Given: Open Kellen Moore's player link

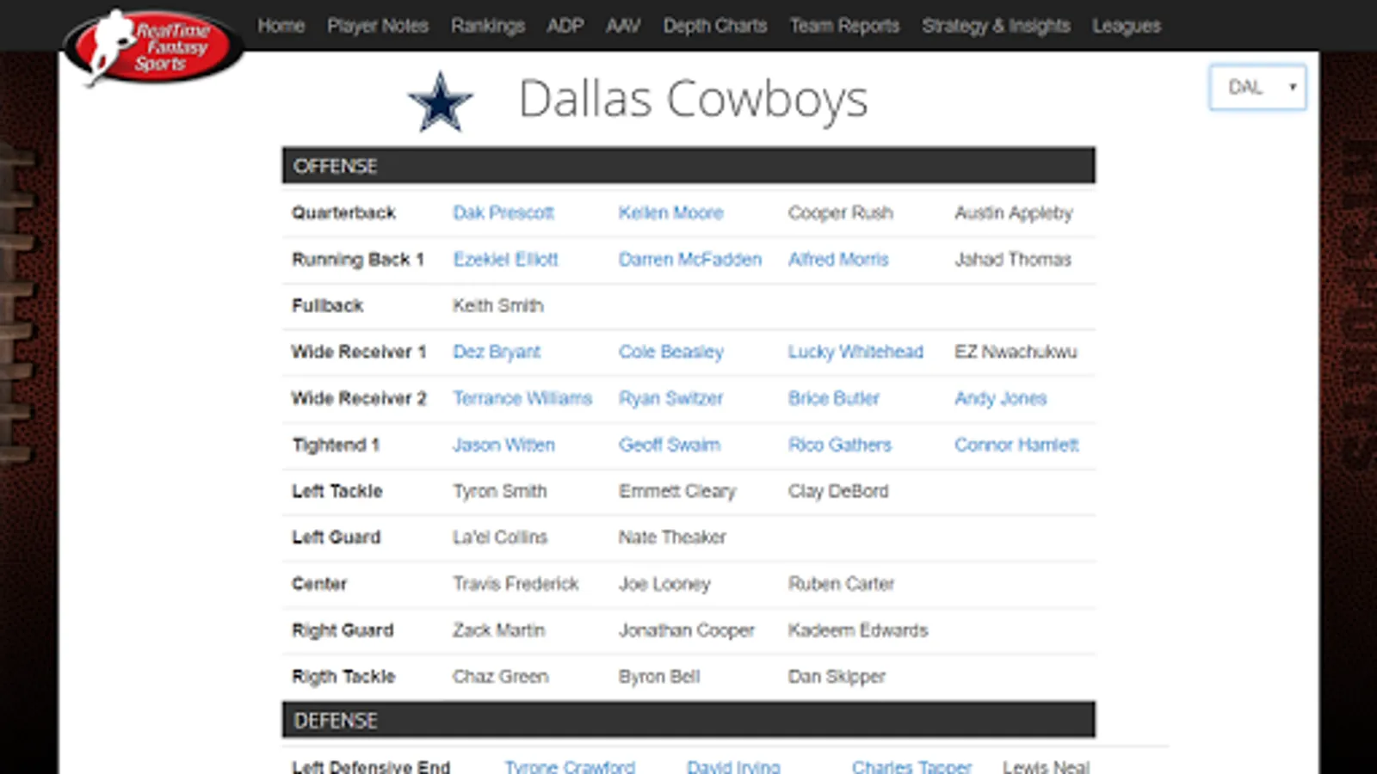Looking at the screenshot, I should click(x=671, y=212).
